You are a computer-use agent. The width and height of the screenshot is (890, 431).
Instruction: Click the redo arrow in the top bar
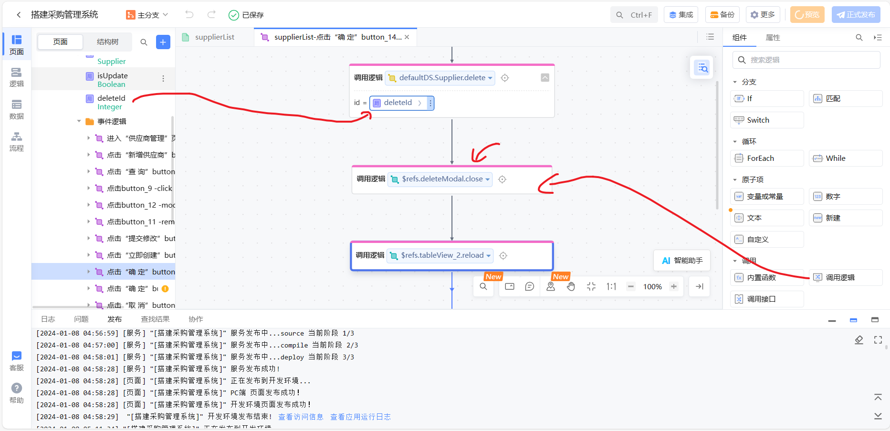(211, 14)
